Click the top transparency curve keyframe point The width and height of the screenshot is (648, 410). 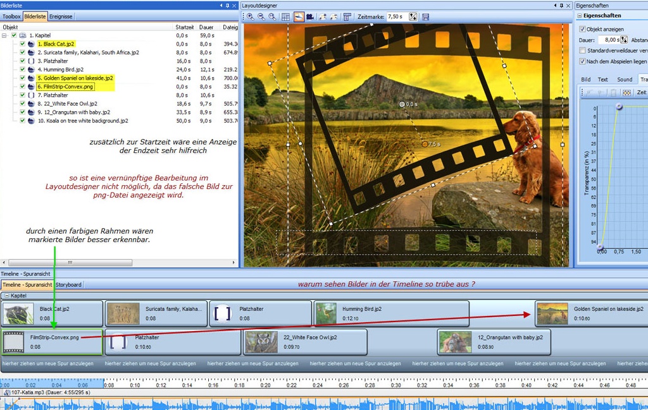619,107
